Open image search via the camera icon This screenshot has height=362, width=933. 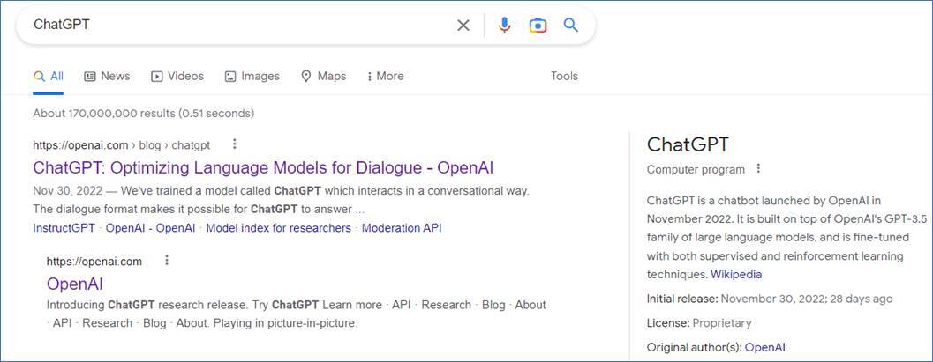538,26
